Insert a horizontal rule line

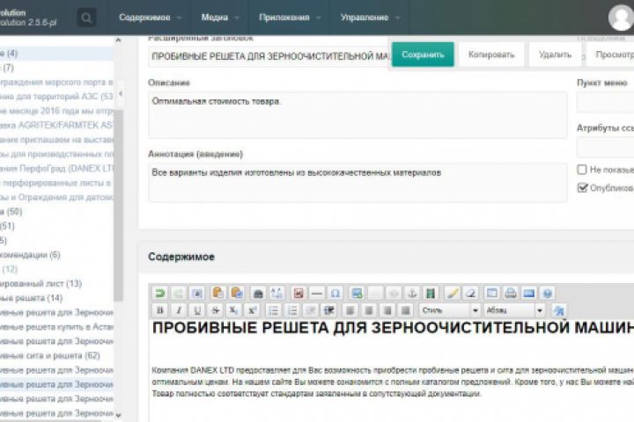317,293
